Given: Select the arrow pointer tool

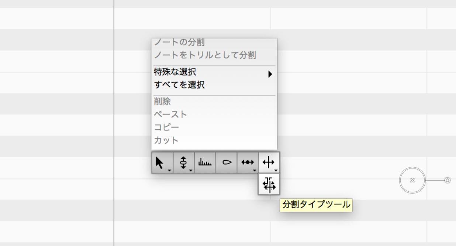Looking at the screenshot, I should [x=162, y=163].
